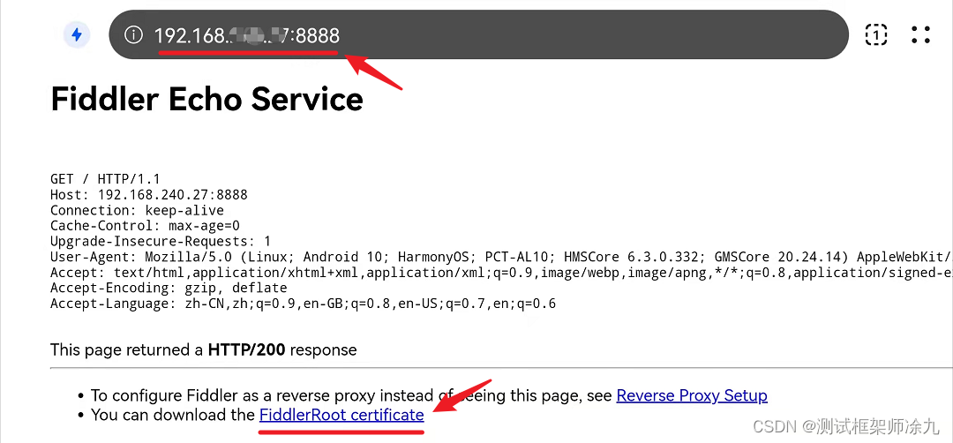The image size is (953, 443).
Task: Select the Host: 192.168.240.27:8888 line
Action: (x=149, y=195)
